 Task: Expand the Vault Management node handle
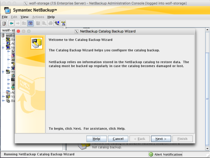3,96
